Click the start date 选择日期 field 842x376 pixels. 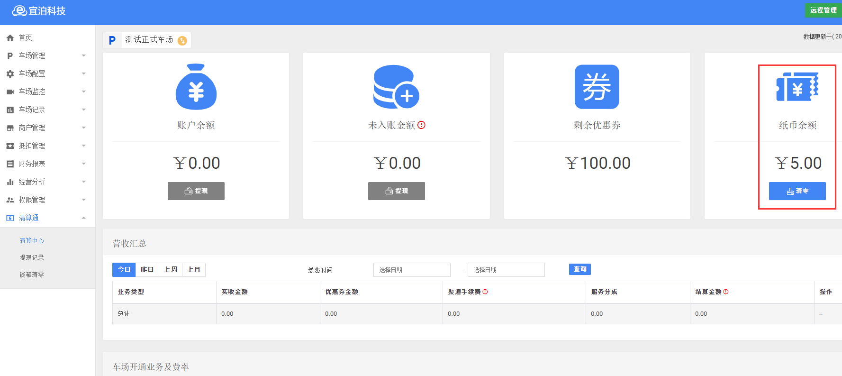[412, 270]
